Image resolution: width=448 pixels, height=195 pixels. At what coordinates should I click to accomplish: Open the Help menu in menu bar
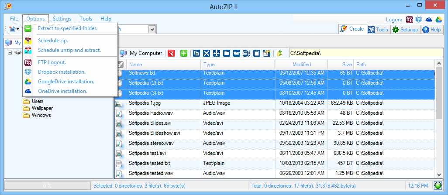click(x=106, y=19)
